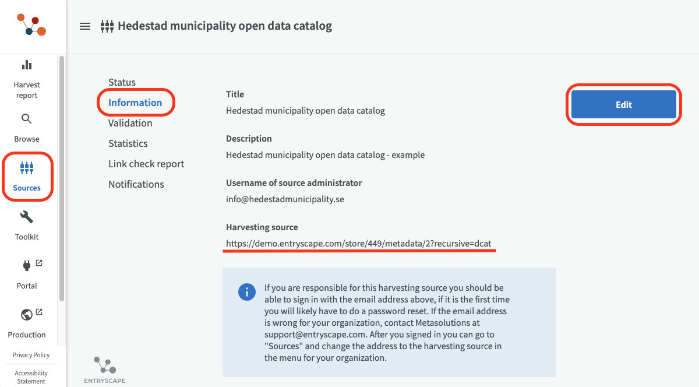The image size is (699, 387).
Task: Show the Notifications section
Action: point(136,184)
